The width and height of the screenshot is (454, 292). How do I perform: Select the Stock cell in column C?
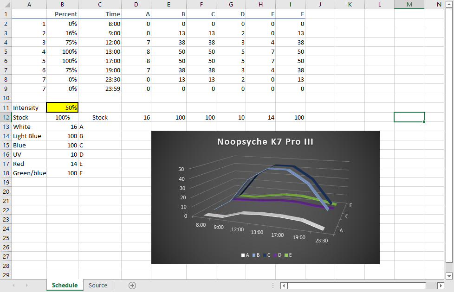[100, 117]
